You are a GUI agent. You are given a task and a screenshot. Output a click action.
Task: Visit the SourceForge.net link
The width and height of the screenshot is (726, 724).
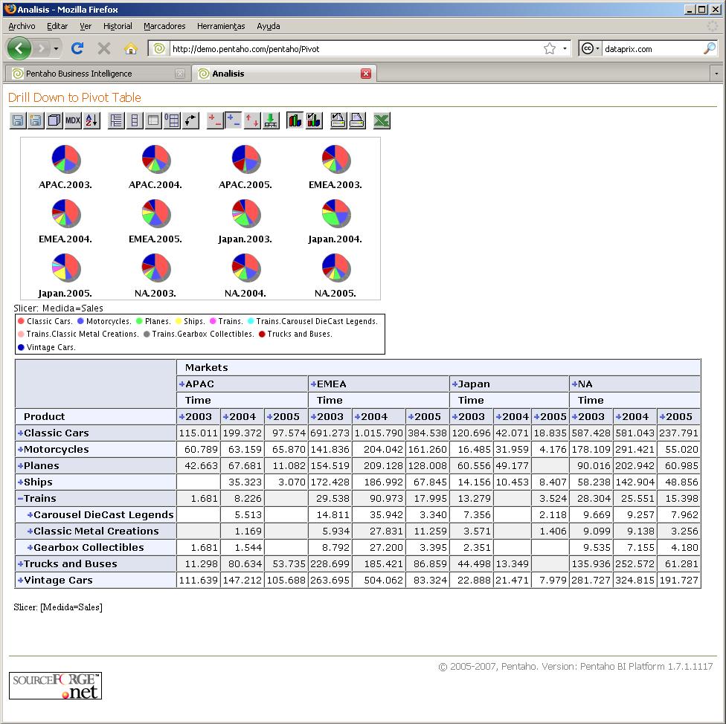[54, 685]
